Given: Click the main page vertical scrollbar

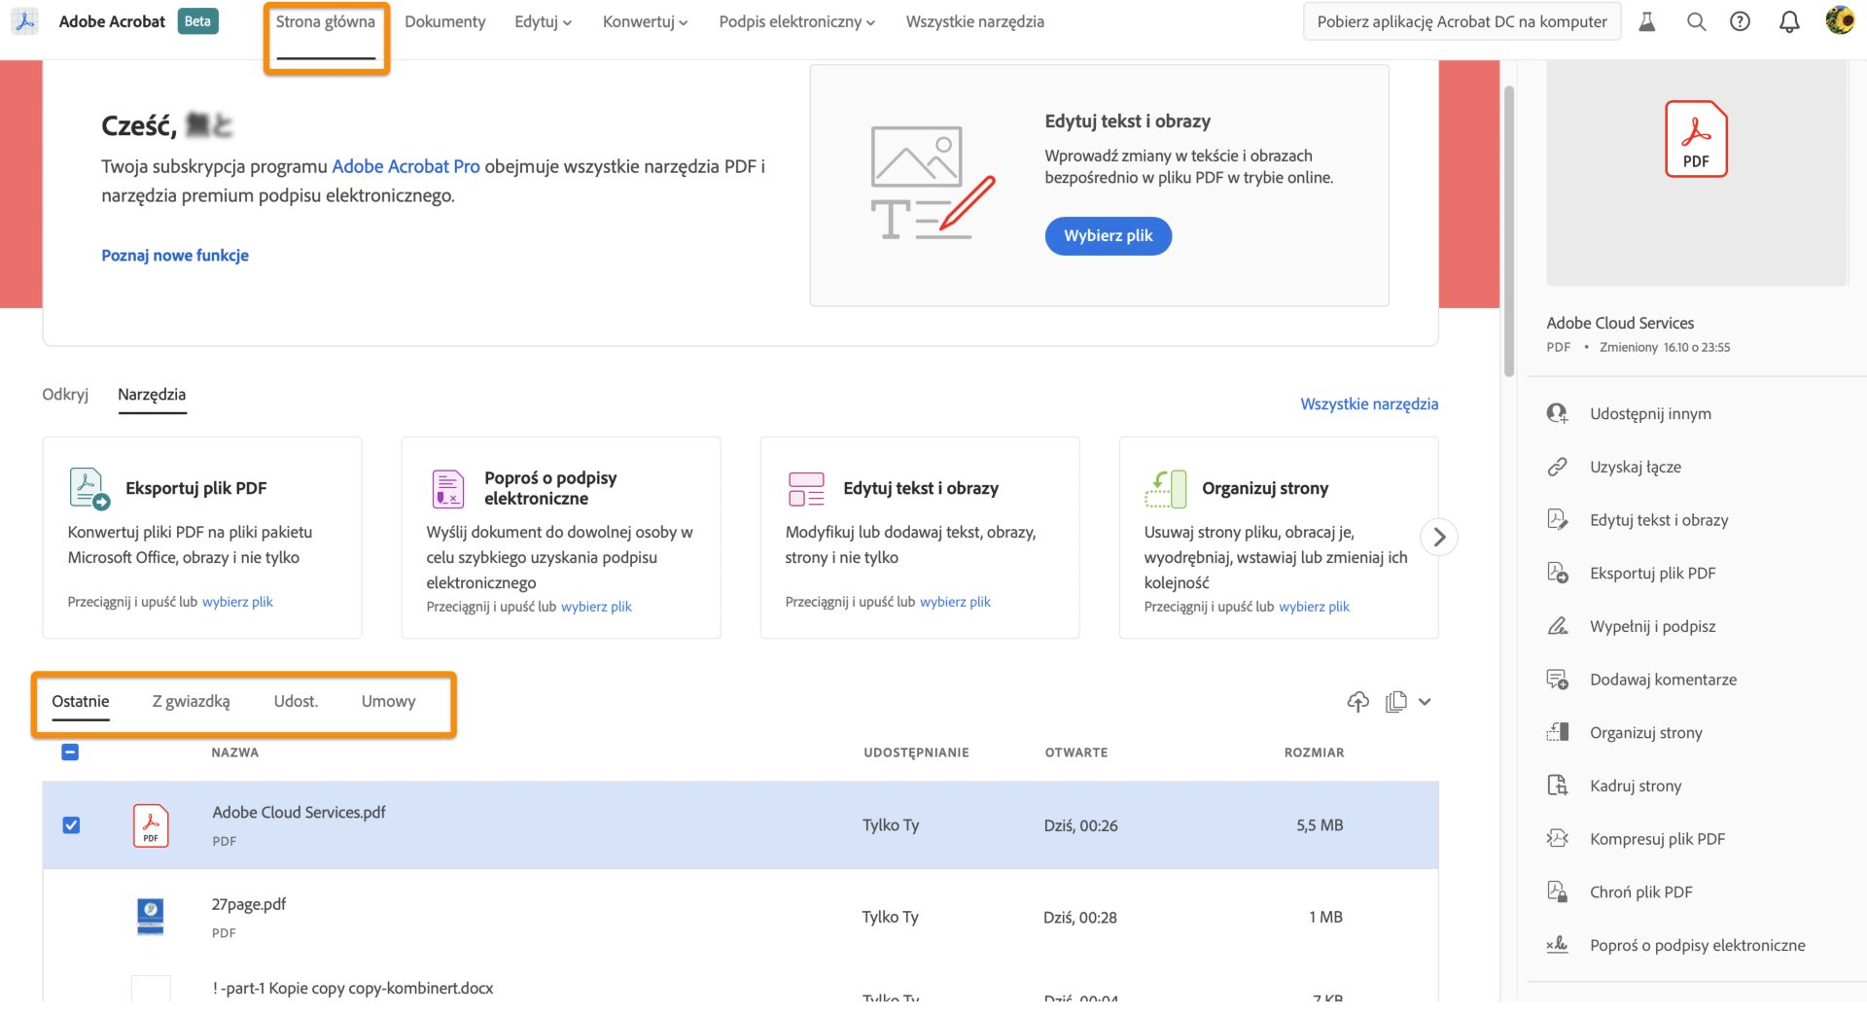Looking at the screenshot, I should pos(1509,231).
